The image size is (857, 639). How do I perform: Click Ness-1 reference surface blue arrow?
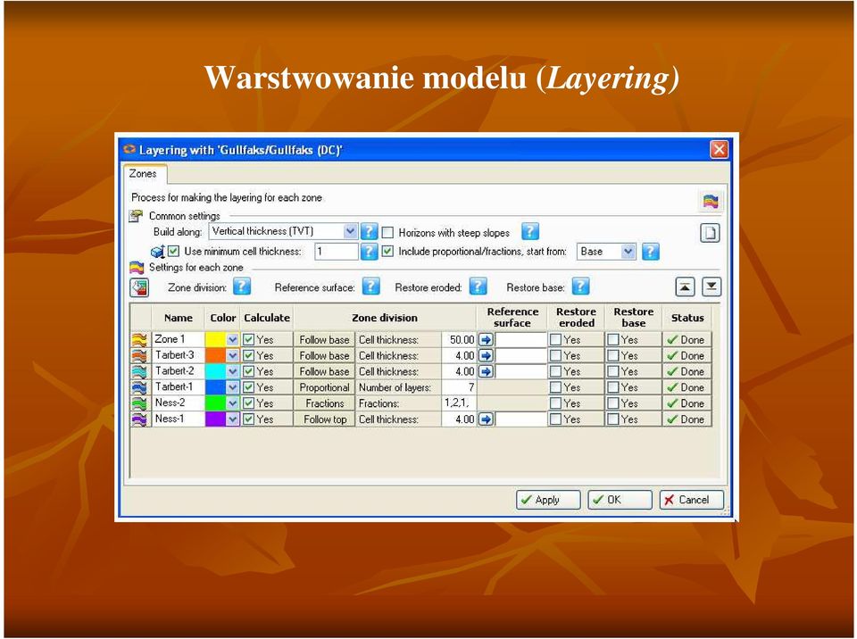tap(486, 419)
